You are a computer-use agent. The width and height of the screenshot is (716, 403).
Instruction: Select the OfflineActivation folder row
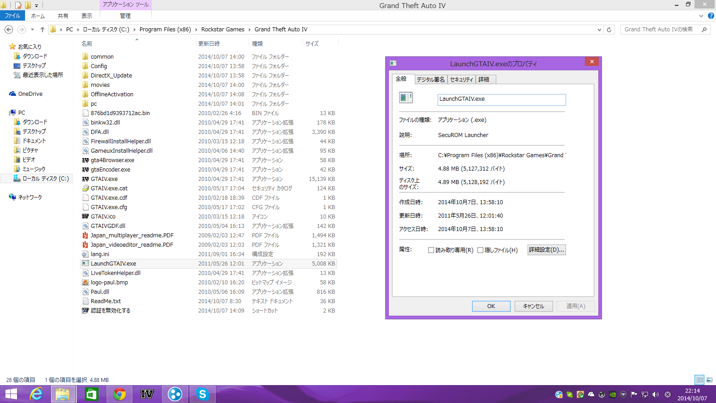pyautogui.click(x=209, y=94)
